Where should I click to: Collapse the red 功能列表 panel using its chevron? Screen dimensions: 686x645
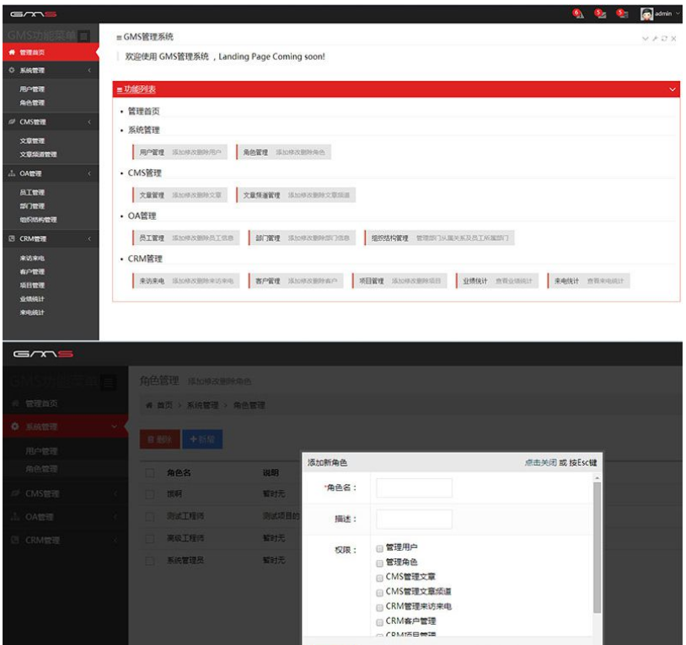[672, 89]
